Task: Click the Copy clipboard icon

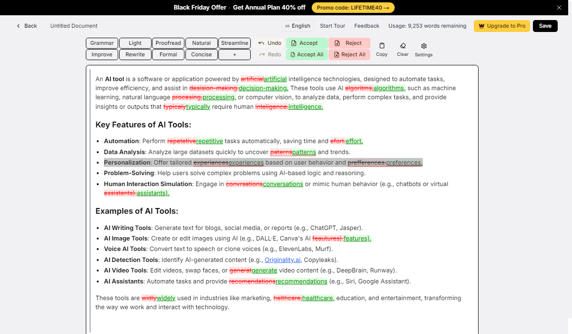Action: tap(382, 46)
